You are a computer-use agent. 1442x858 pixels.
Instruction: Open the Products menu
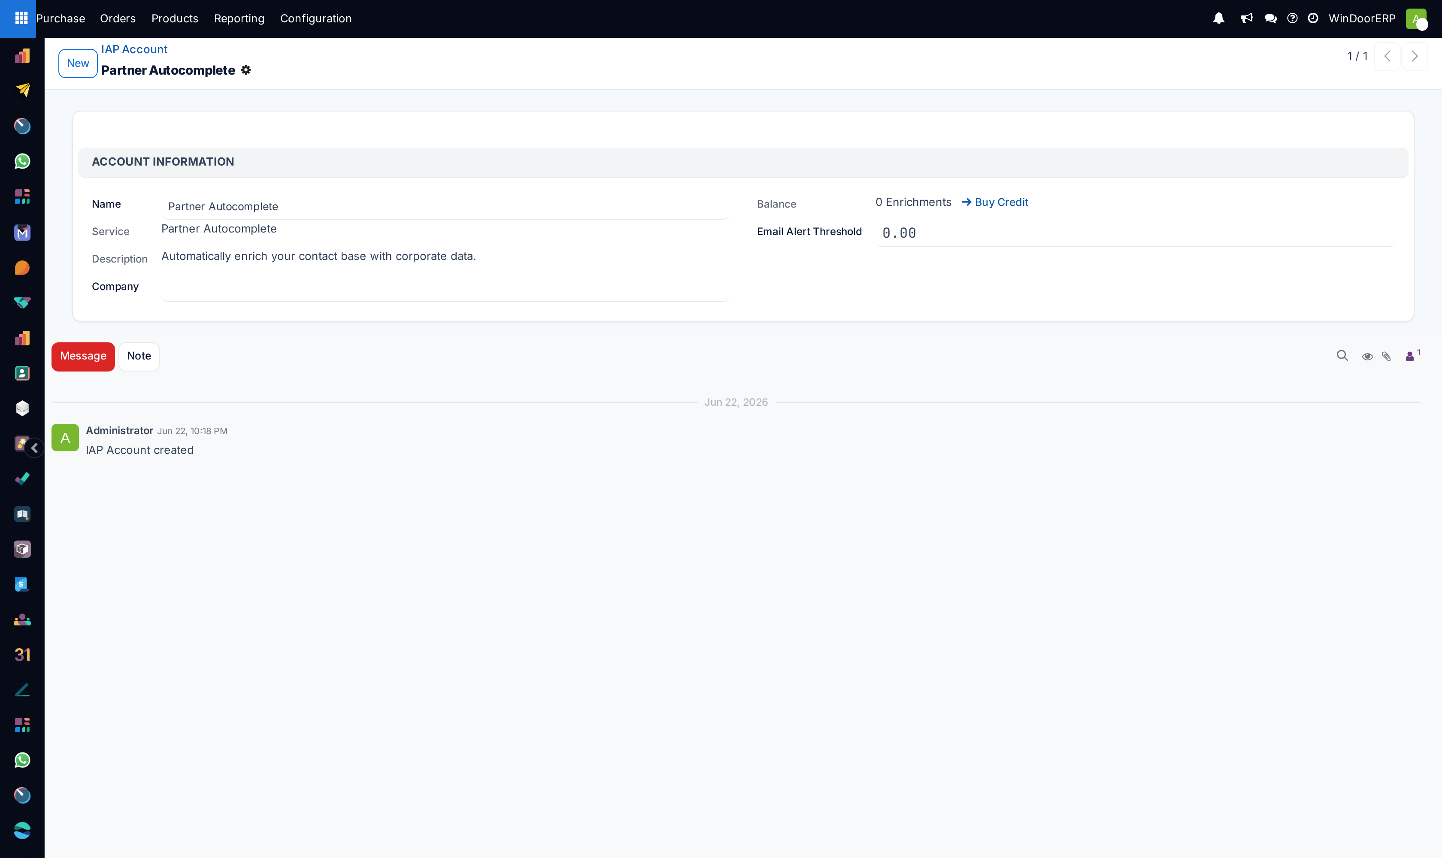click(175, 18)
